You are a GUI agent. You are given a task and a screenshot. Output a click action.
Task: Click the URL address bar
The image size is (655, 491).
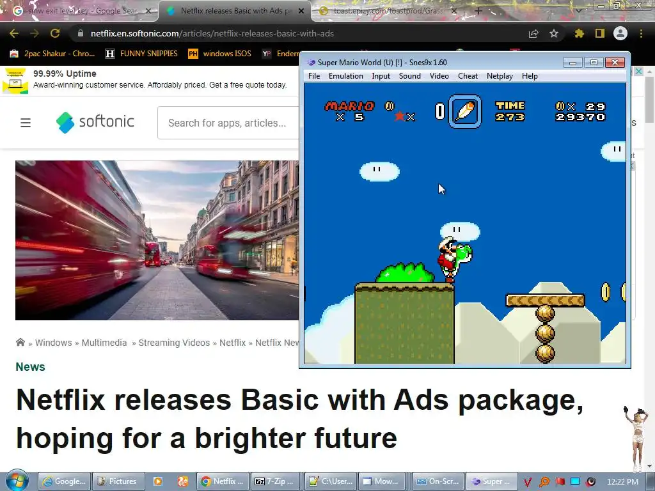(301, 33)
